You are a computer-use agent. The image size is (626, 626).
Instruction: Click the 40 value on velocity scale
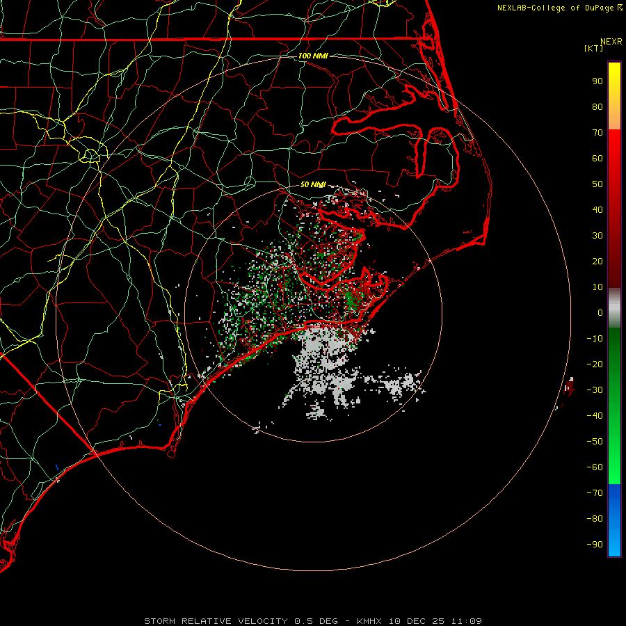click(597, 209)
